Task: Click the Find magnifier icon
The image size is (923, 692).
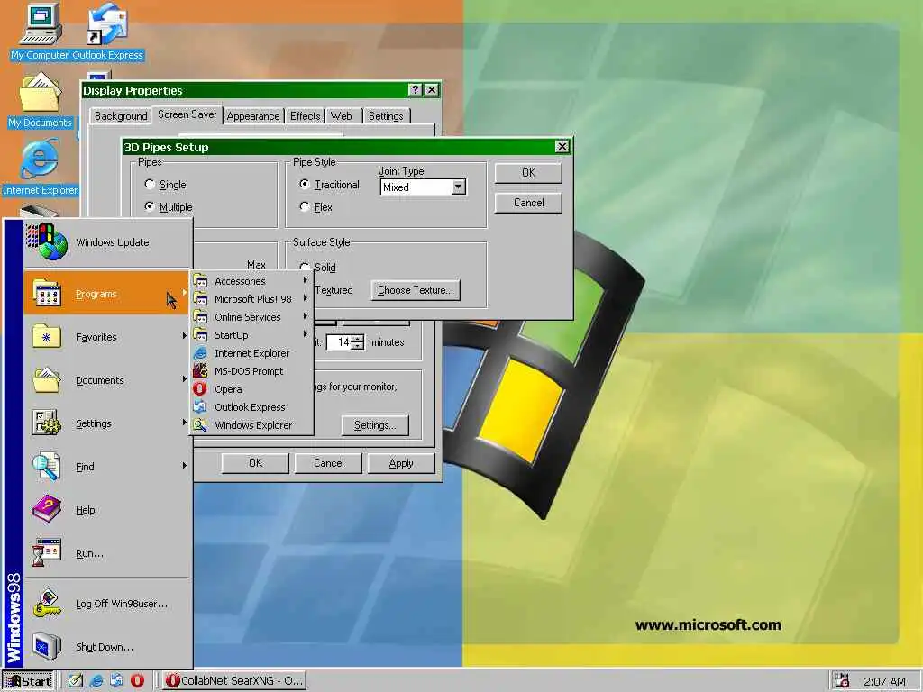Action: click(47, 466)
